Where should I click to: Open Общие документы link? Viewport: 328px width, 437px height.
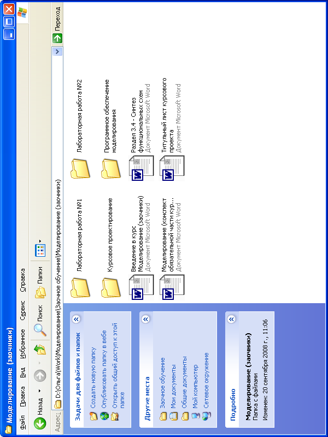coord(184,382)
